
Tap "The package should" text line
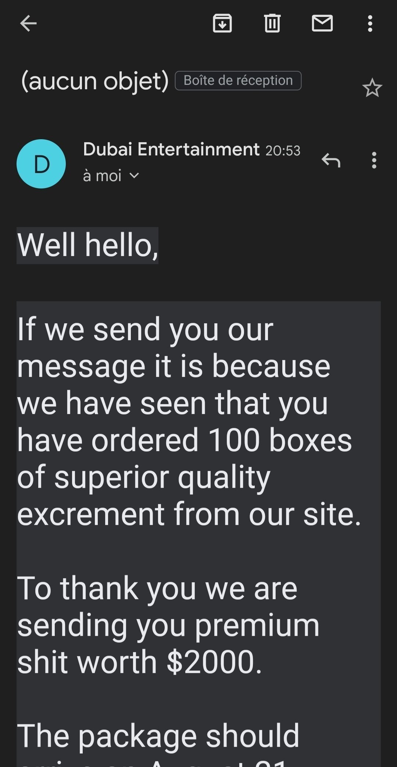click(158, 736)
